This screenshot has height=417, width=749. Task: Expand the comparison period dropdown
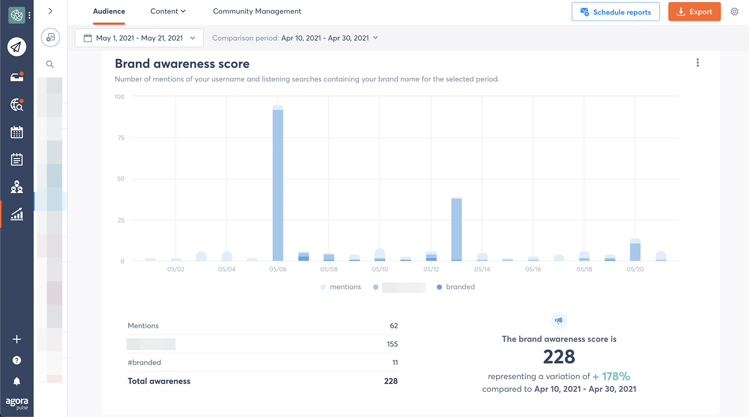coord(295,38)
